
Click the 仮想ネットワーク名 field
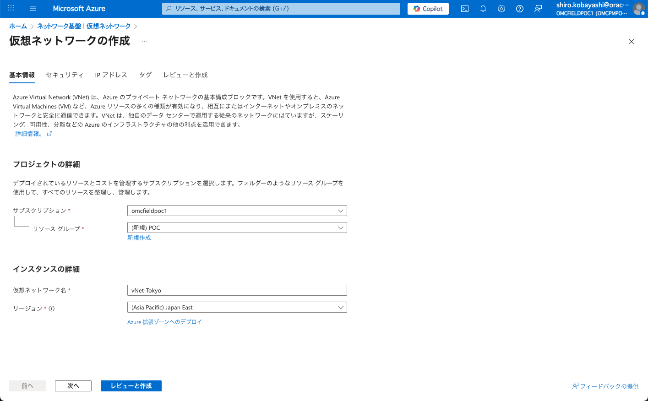pos(237,290)
